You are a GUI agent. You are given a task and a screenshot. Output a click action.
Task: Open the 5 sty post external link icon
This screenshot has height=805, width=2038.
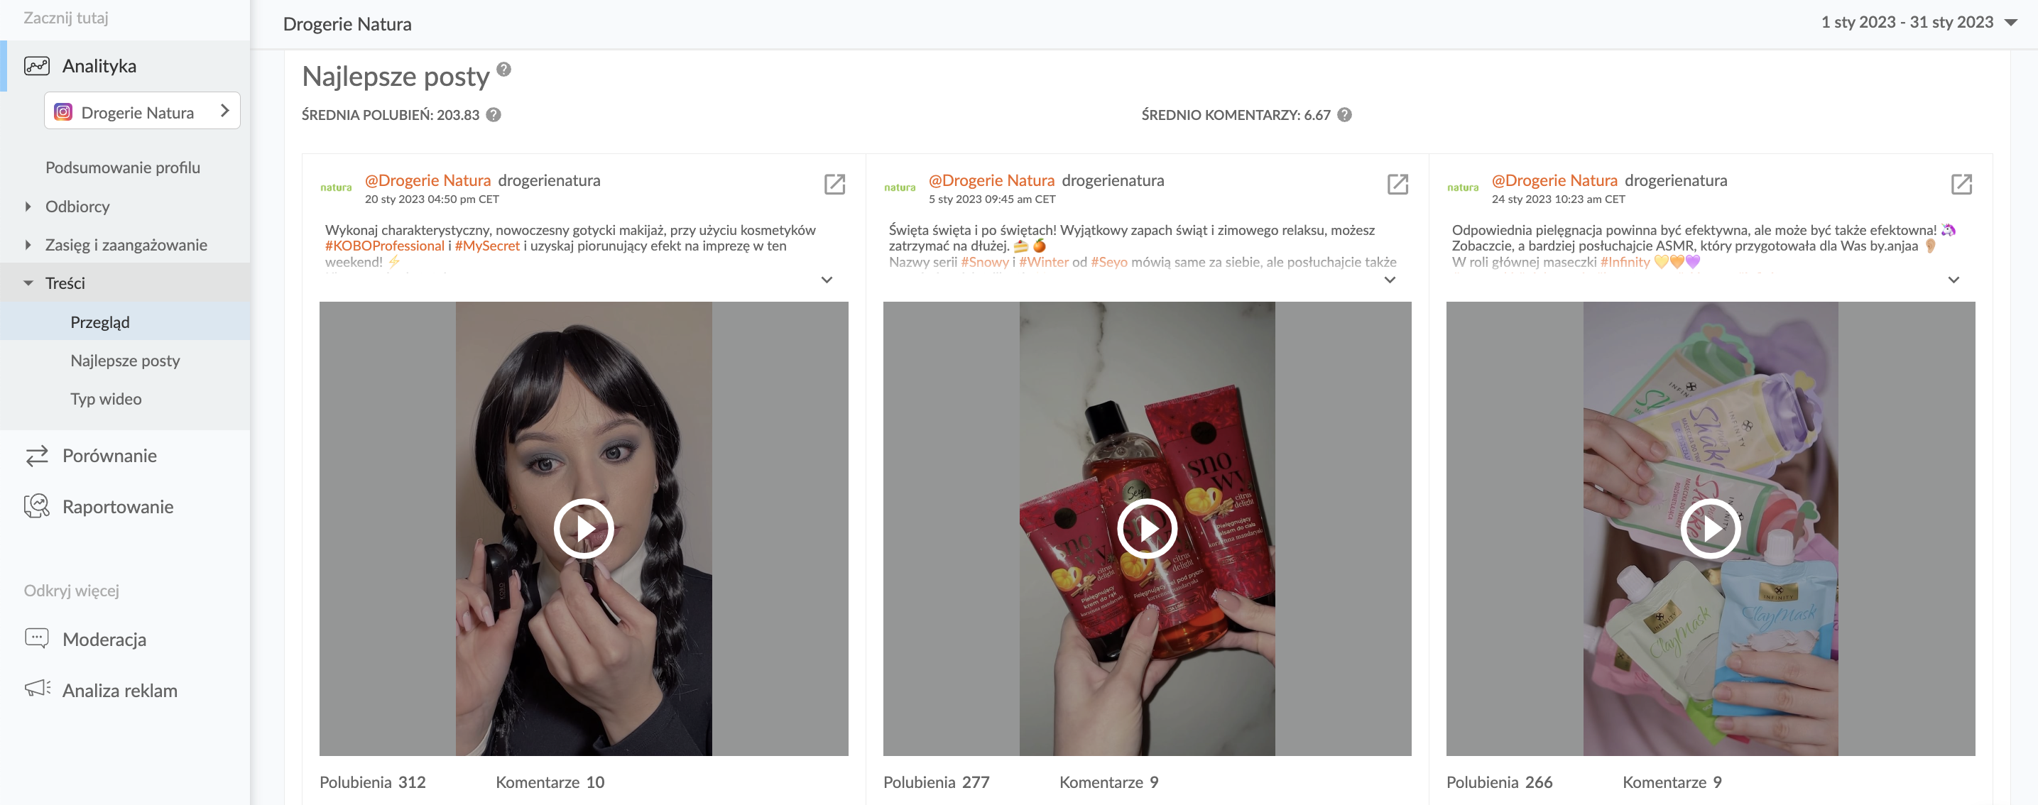click(1398, 185)
